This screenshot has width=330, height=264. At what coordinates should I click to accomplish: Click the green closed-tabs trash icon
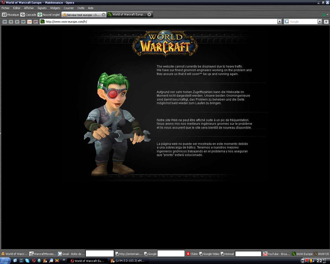(324, 15)
